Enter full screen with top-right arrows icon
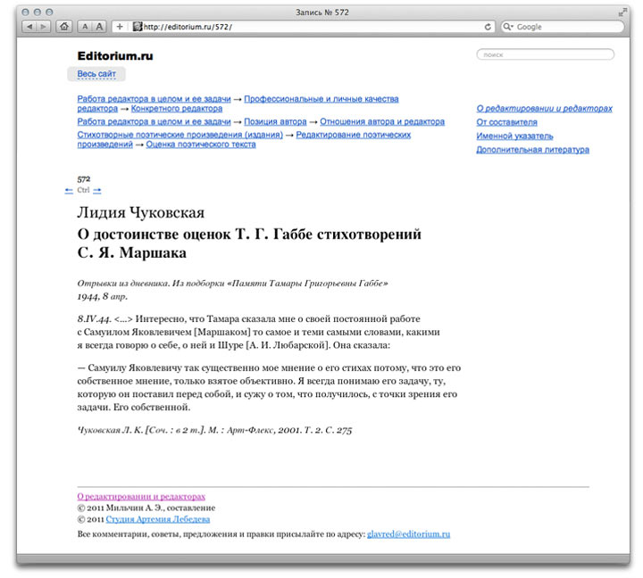 click(x=622, y=11)
